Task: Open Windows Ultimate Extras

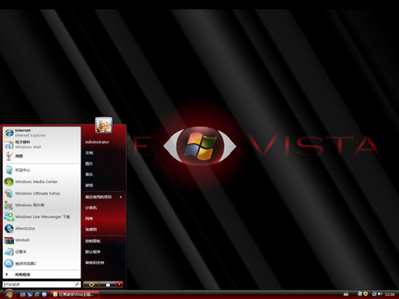Action: (42, 193)
